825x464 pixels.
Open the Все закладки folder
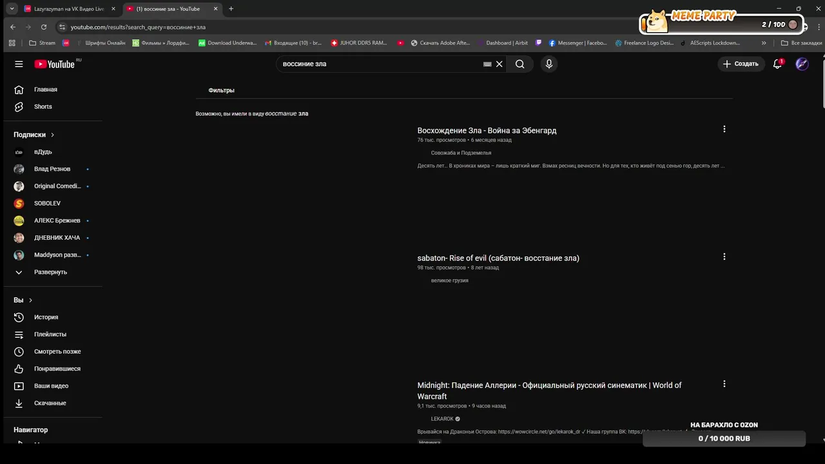pos(801,43)
